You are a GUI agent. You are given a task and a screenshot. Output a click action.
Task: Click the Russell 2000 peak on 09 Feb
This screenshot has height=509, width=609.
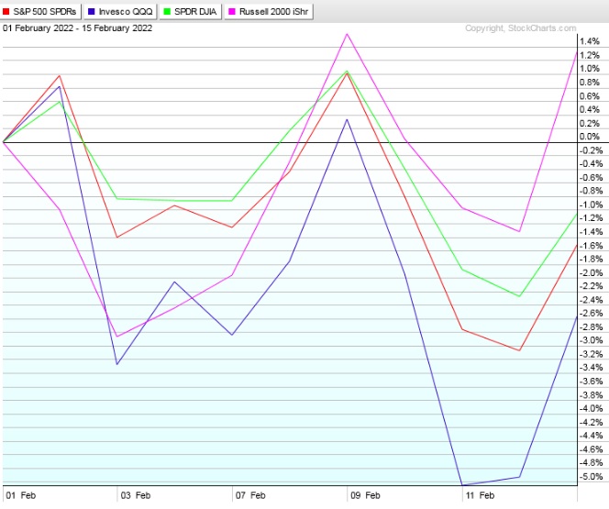pyautogui.click(x=347, y=34)
